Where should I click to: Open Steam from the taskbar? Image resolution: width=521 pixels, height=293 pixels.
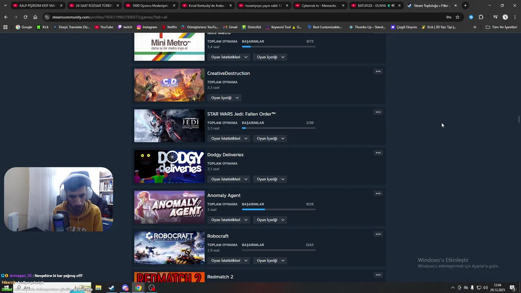coord(111,288)
